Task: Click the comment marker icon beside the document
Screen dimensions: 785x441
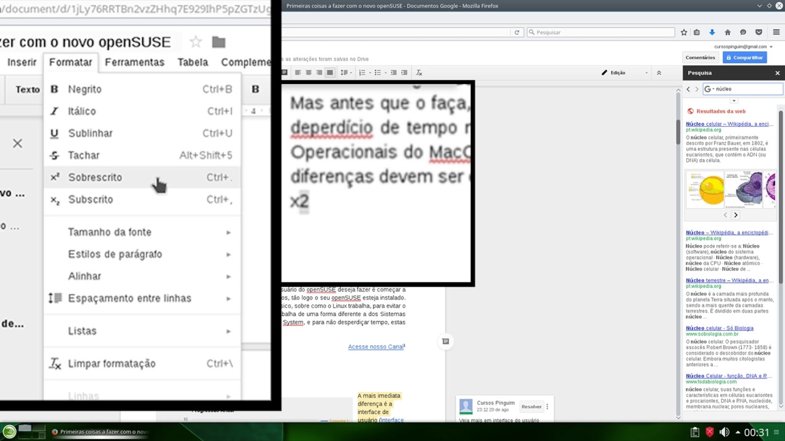Action: pos(446,341)
